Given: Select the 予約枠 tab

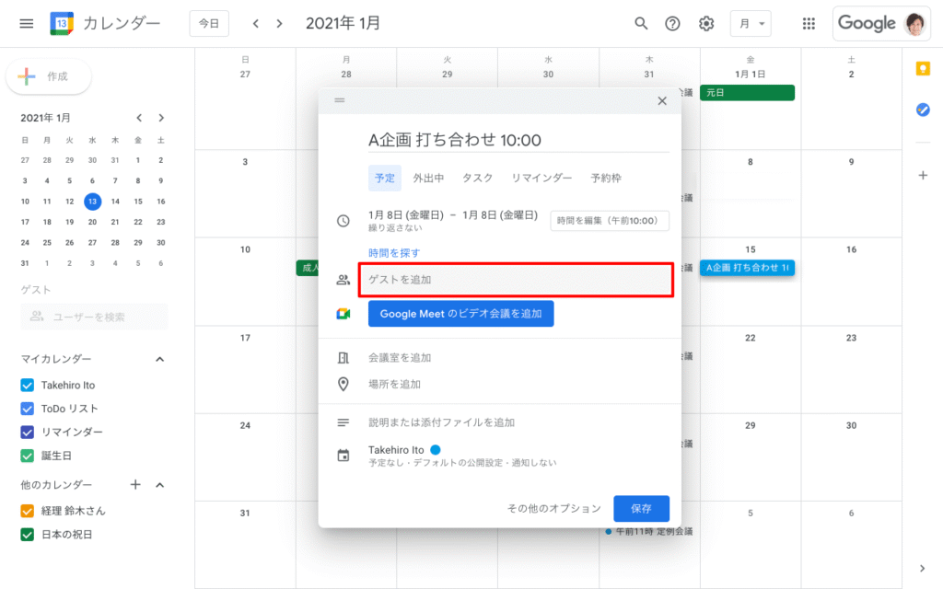Looking at the screenshot, I should pyautogui.click(x=606, y=178).
